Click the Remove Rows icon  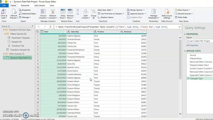70,12
